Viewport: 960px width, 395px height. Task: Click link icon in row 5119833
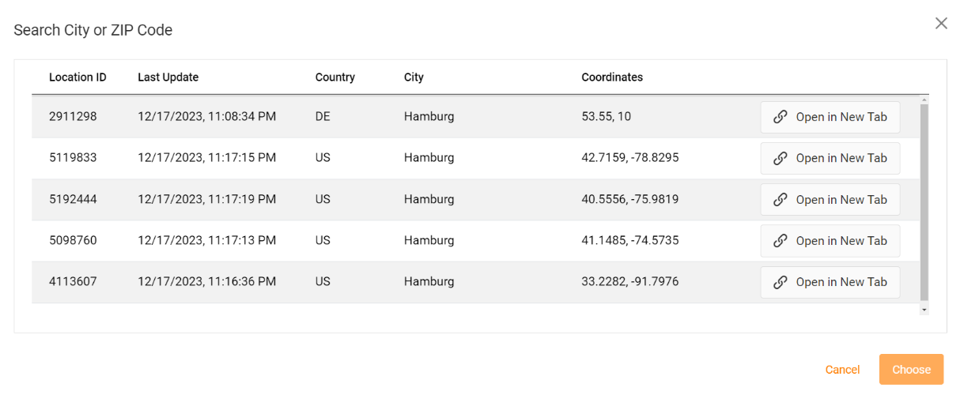pos(780,158)
